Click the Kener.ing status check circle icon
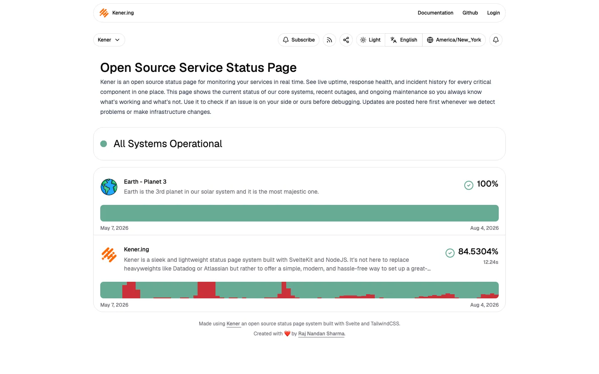This screenshot has width=599, height=374. click(x=450, y=253)
